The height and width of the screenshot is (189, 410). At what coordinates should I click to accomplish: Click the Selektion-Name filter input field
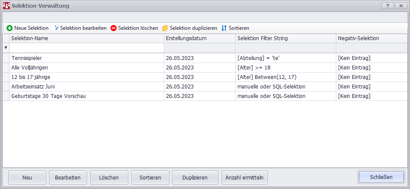(87, 48)
